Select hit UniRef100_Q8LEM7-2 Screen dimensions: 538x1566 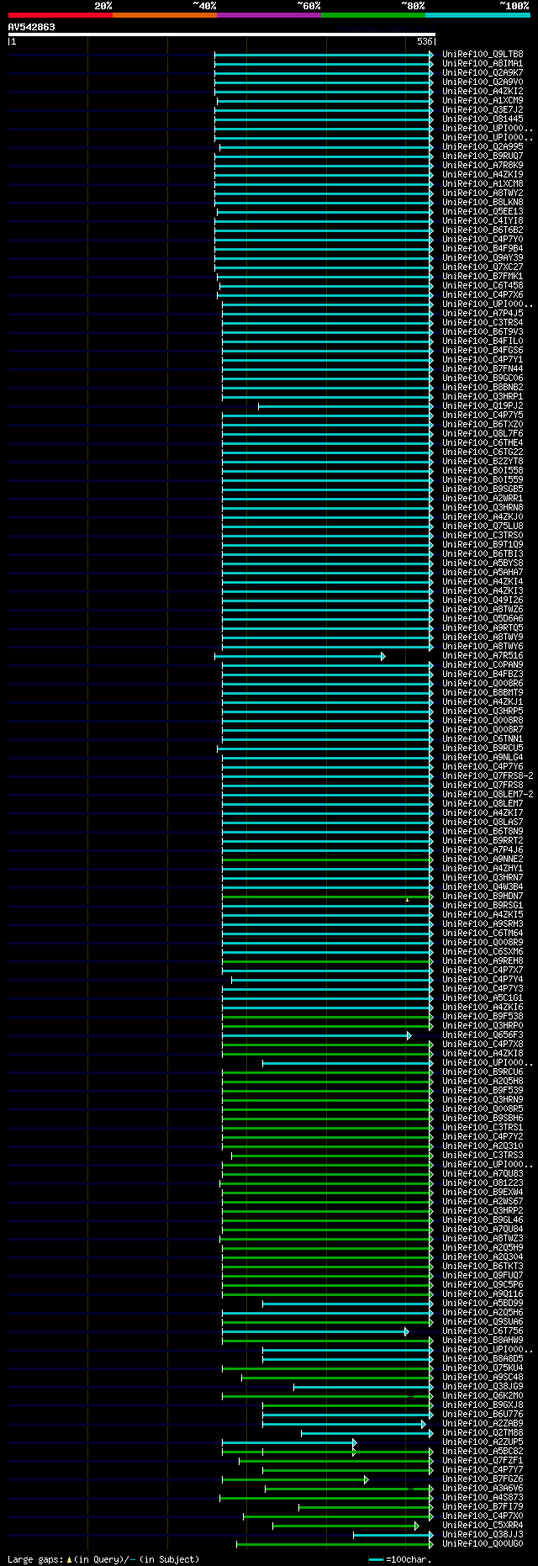[x=488, y=795]
